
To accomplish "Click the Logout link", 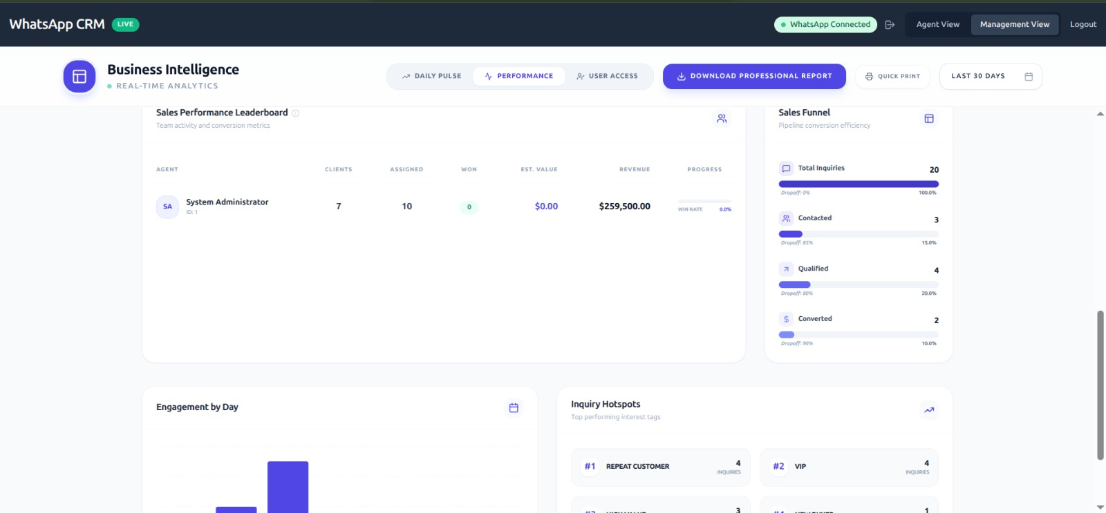I will (1082, 24).
